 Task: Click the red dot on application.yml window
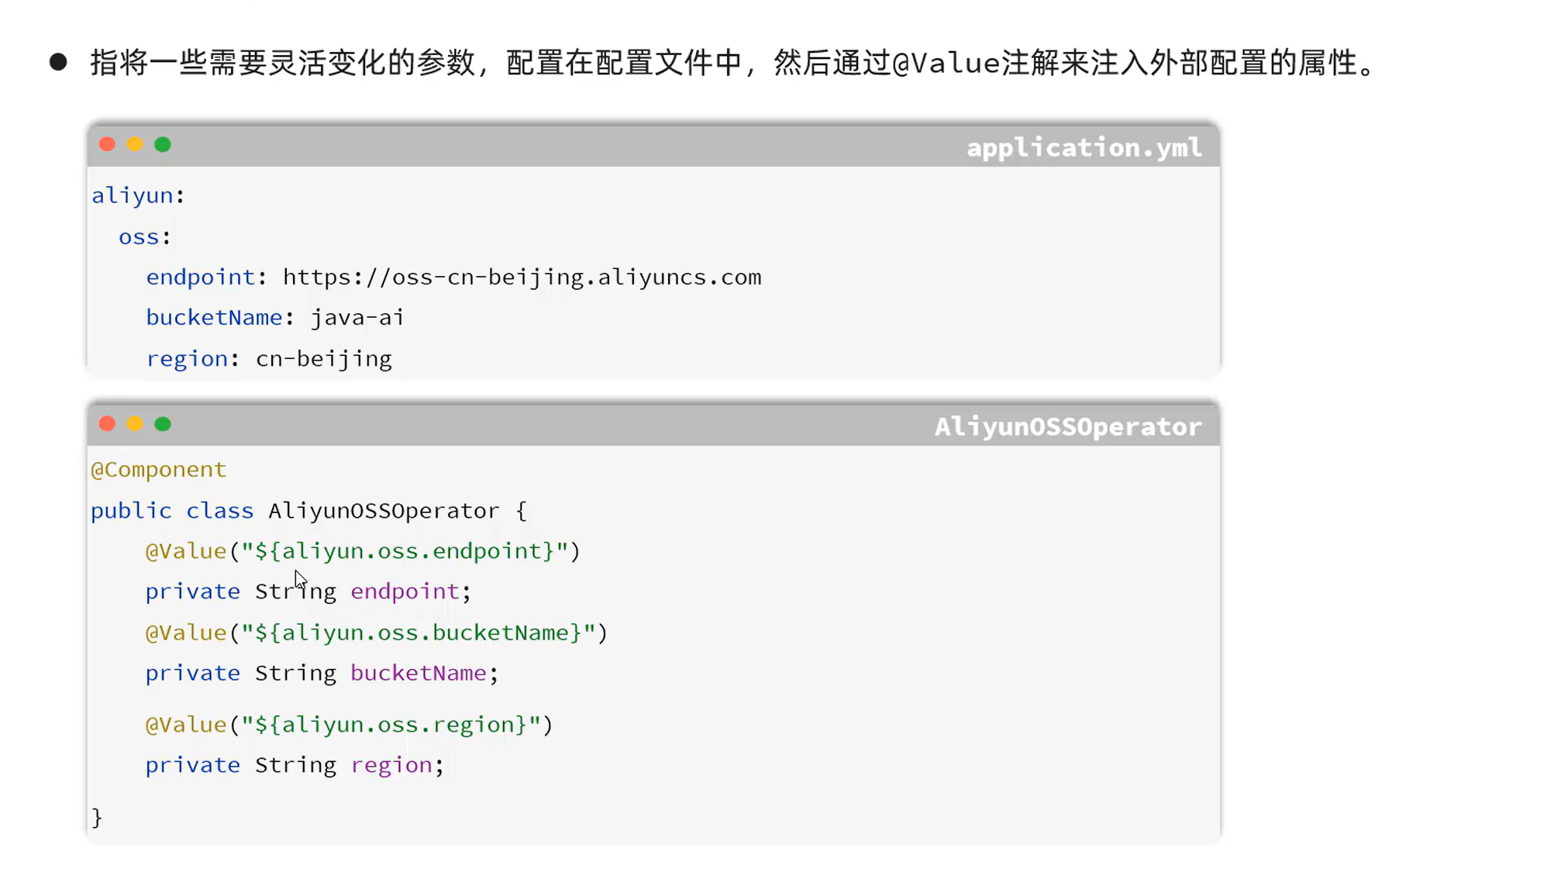click(x=107, y=145)
